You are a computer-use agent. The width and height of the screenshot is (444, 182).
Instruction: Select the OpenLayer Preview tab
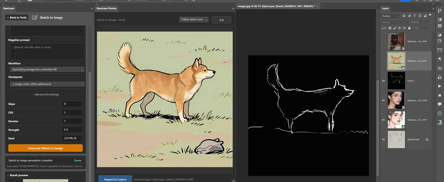pos(107,9)
